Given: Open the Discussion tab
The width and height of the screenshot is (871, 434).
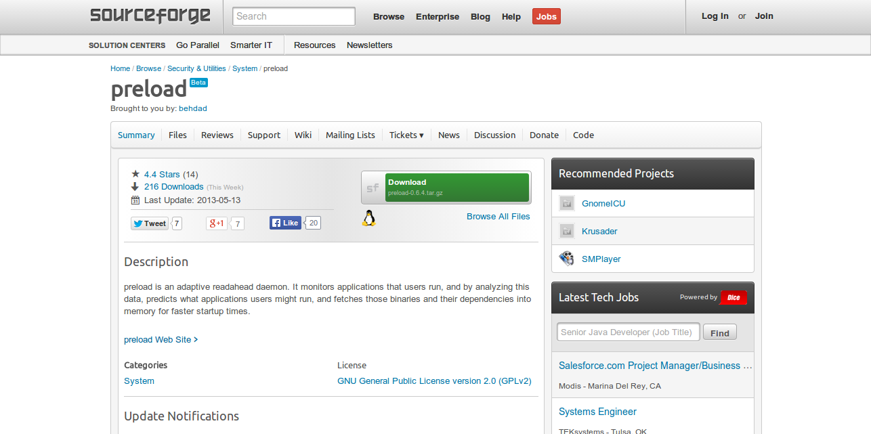Looking at the screenshot, I should [494, 135].
